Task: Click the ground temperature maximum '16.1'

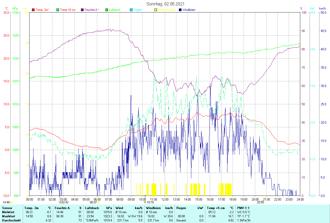Action: pos(231,216)
